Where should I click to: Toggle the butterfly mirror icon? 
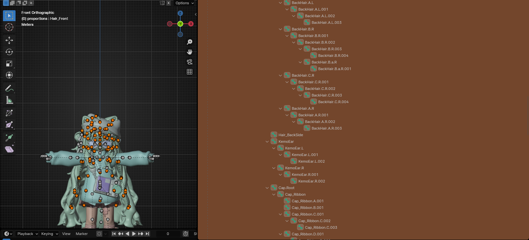(162, 3)
